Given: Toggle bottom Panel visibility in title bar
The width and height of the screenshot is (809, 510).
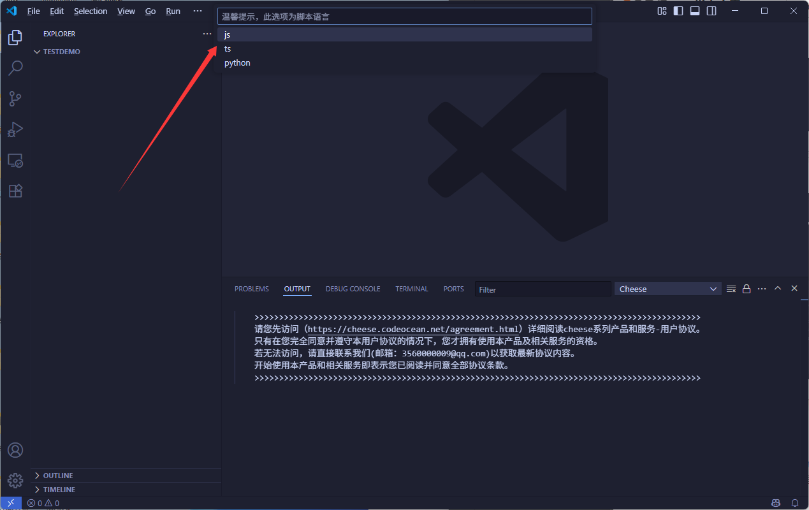Looking at the screenshot, I should [x=695, y=11].
